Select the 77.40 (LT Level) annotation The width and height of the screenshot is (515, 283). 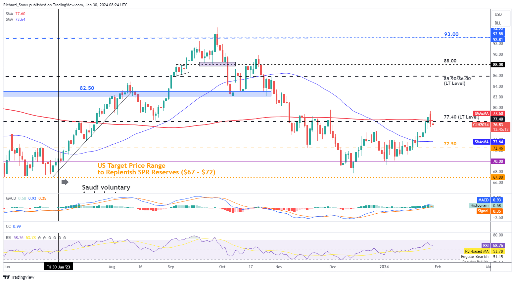coord(461,117)
